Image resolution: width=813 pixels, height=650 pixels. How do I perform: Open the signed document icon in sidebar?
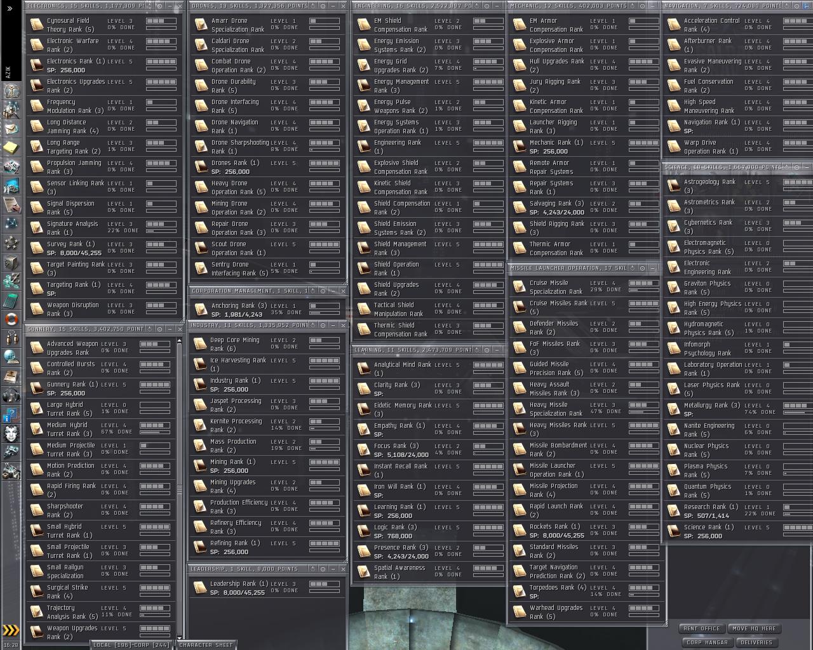click(x=11, y=205)
